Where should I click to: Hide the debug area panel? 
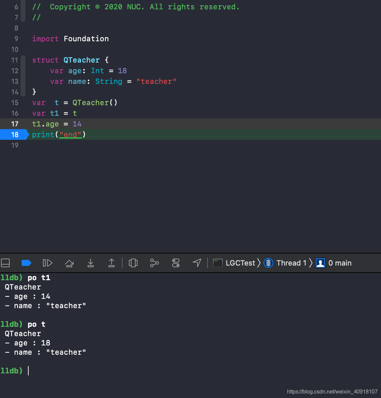(x=5, y=263)
